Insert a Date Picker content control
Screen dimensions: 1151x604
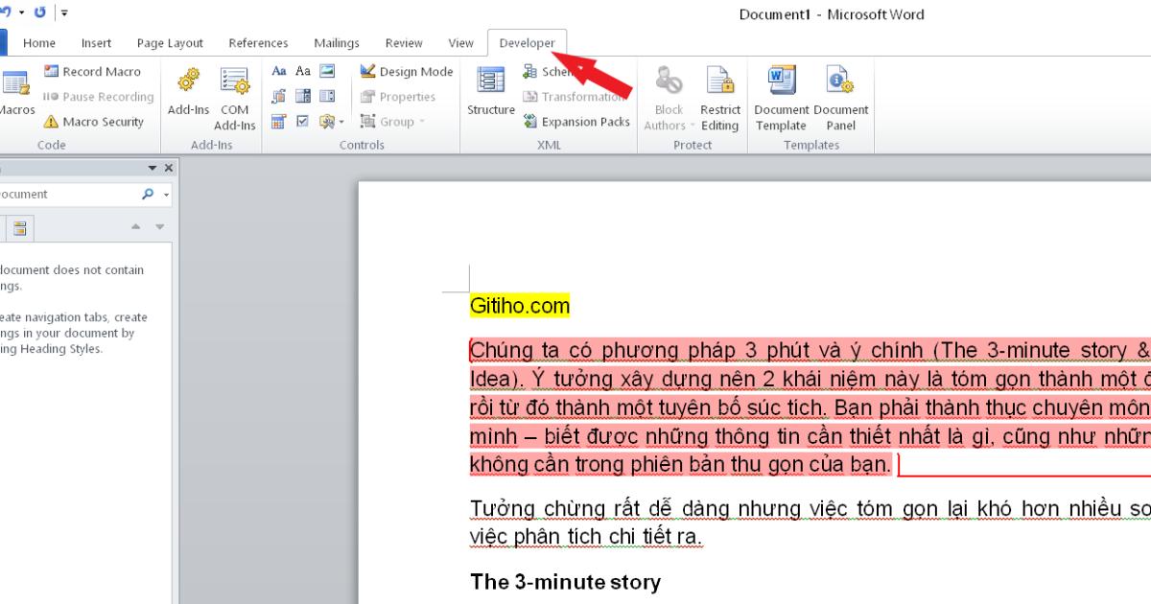click(x=276, y=122)
